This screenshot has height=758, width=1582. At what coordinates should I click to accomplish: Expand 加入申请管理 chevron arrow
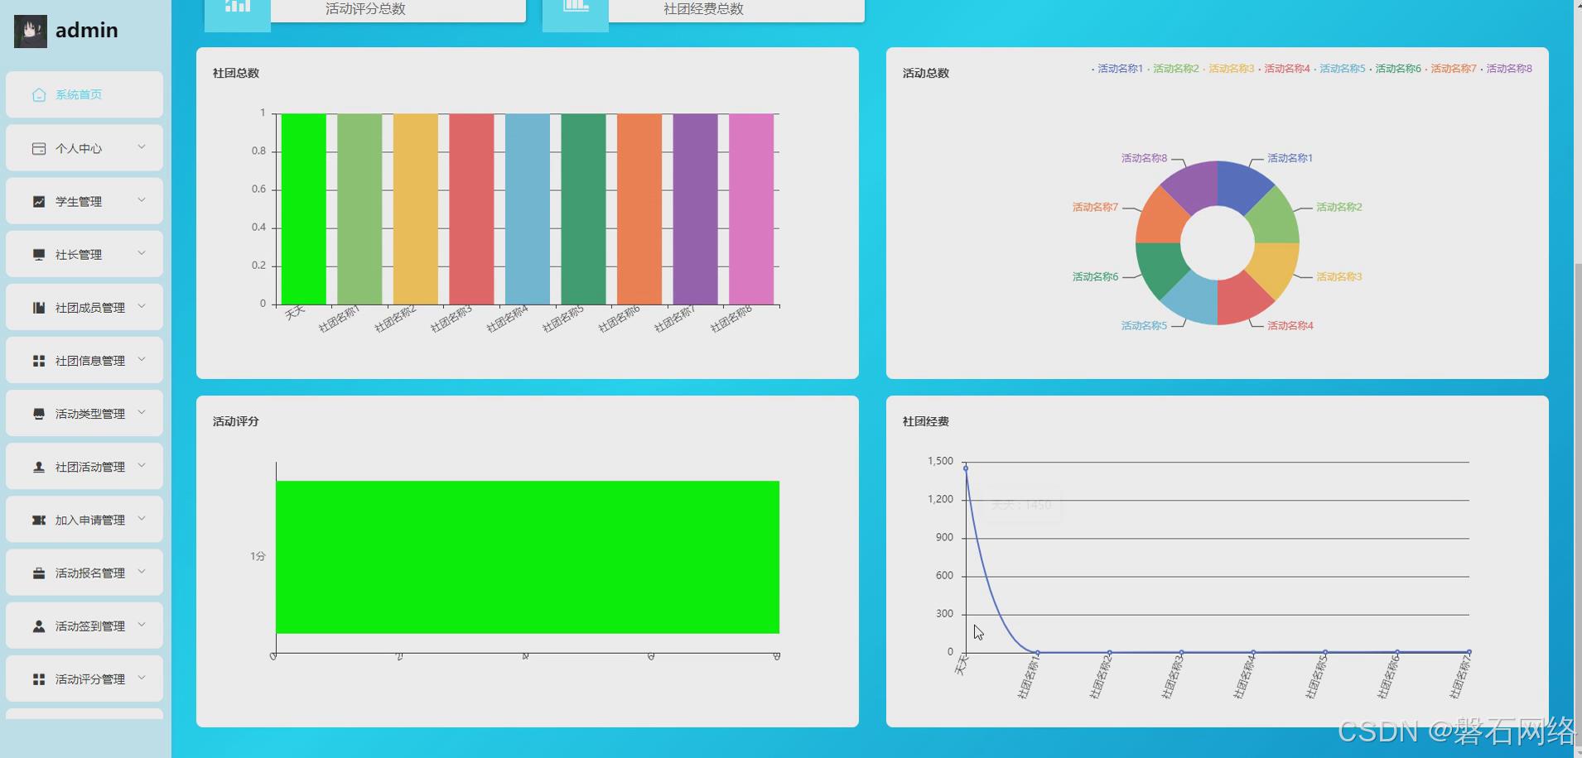click(142, 519)
